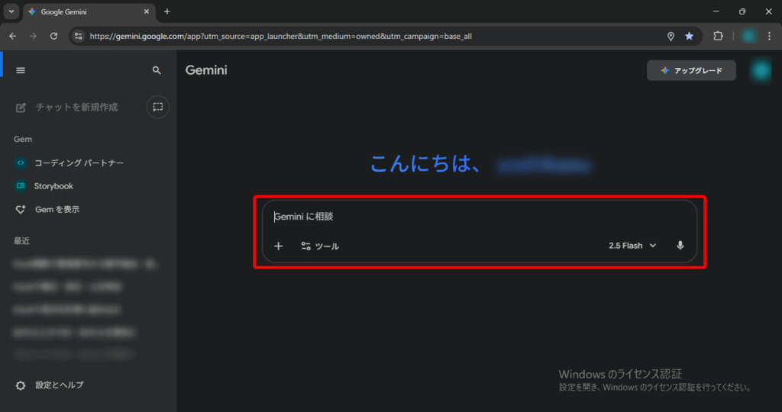Viewport: 782px width, 412px height.
Task: Open the tab search dropdown arrow
Action: click(11, 11)
